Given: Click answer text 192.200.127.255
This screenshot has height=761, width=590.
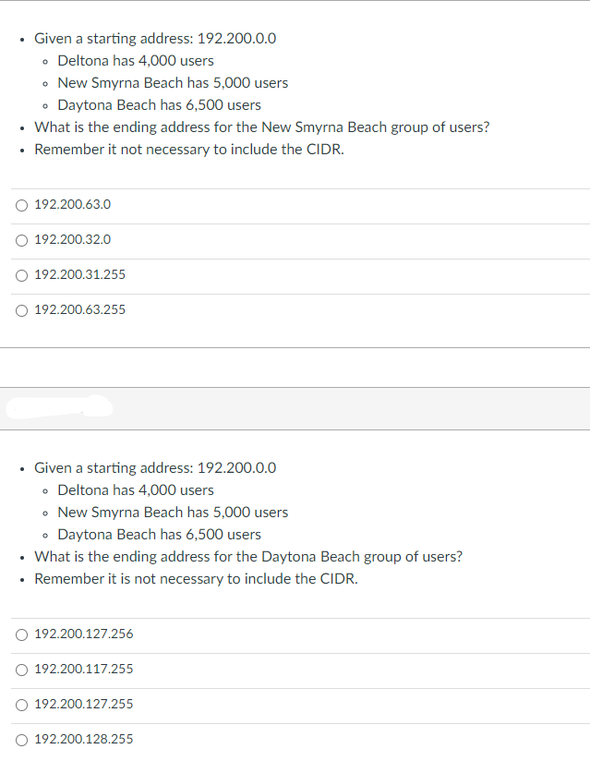Looking at the screenshot, I should [x=84, y=703].
